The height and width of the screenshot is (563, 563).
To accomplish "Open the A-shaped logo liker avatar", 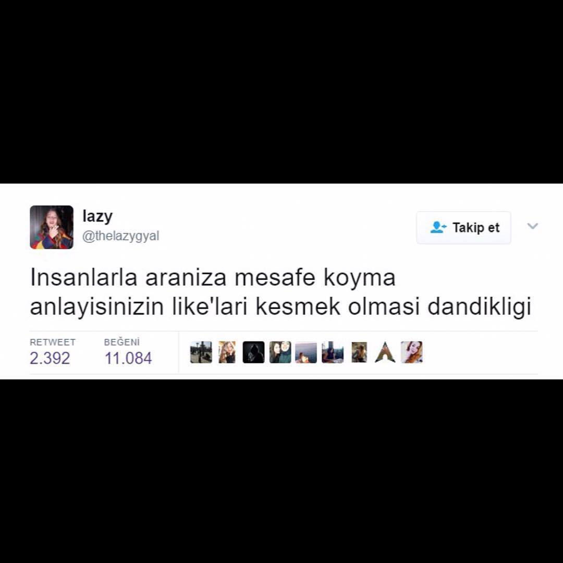I will [385, 352].
